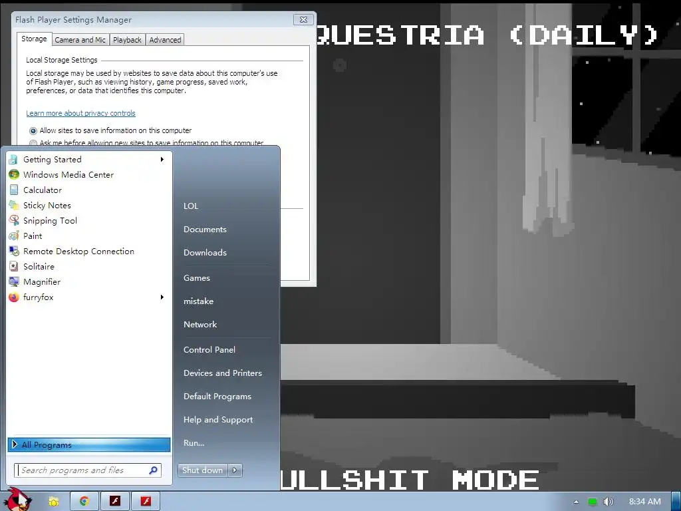Viewport: 681px width, 511px height.
Task: Click the 8:34 AM clock
Action: pos(645,502)
